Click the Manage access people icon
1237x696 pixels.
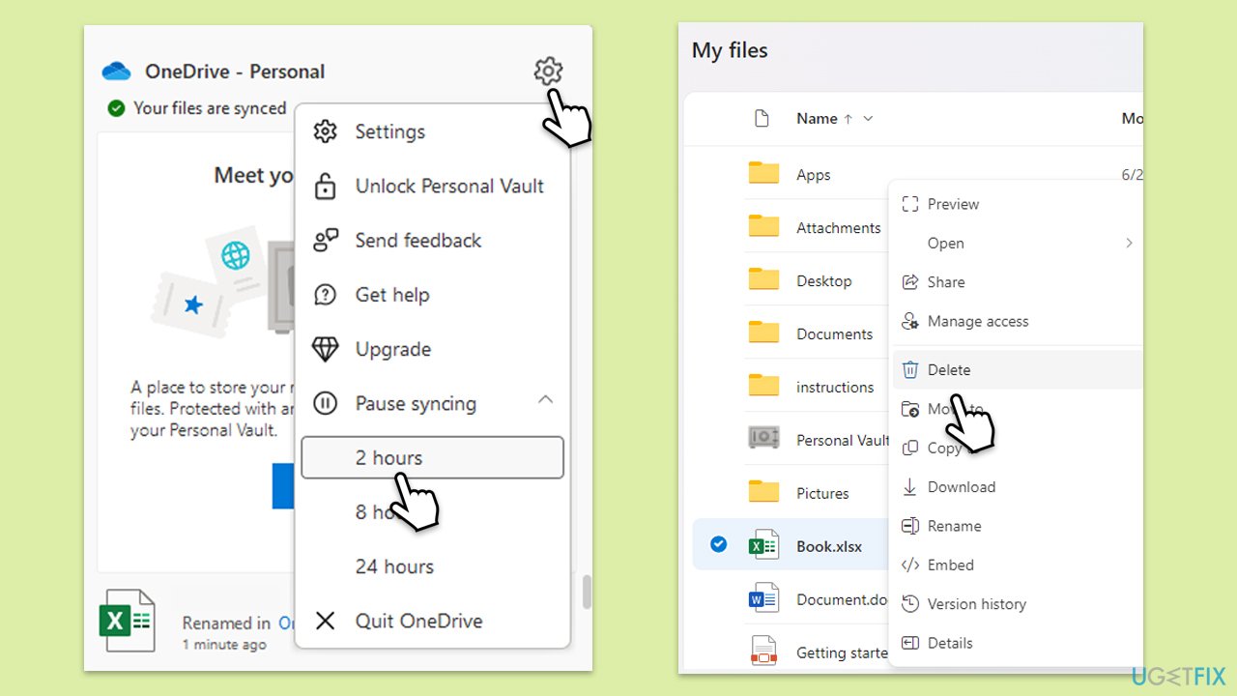click(x=909, y=321)
